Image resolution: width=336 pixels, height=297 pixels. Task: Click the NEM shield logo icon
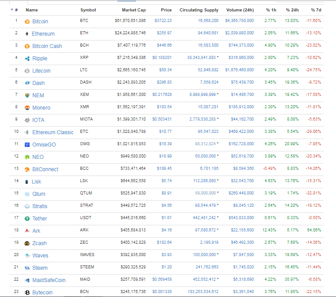pyautogui.click(x=27, y=95)
